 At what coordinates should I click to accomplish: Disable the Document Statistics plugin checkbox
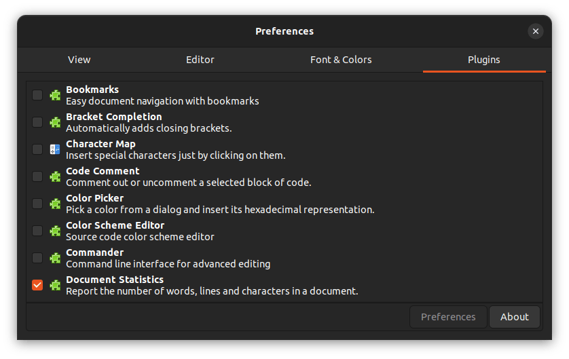tap(37, 285)
